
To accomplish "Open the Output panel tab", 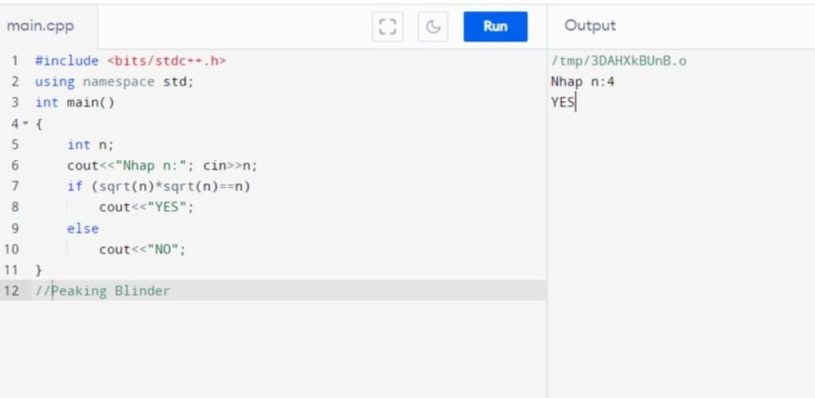I will tap(590, 25).
